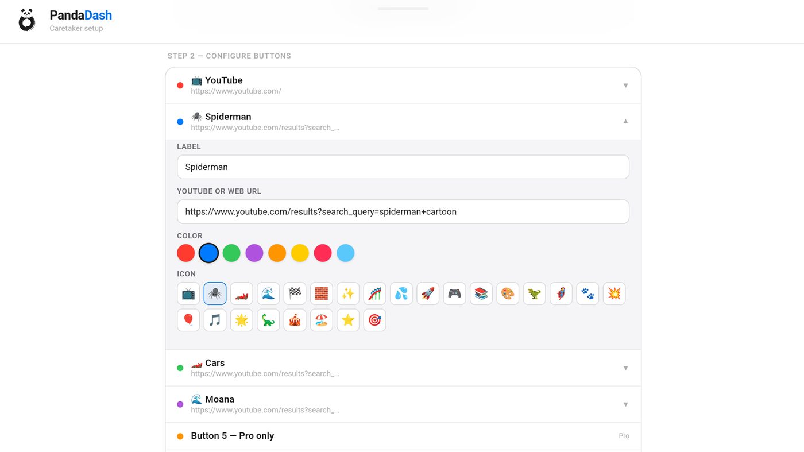Pick the purple color swatch
Viewport: 804px width, 452px height.
254,253
